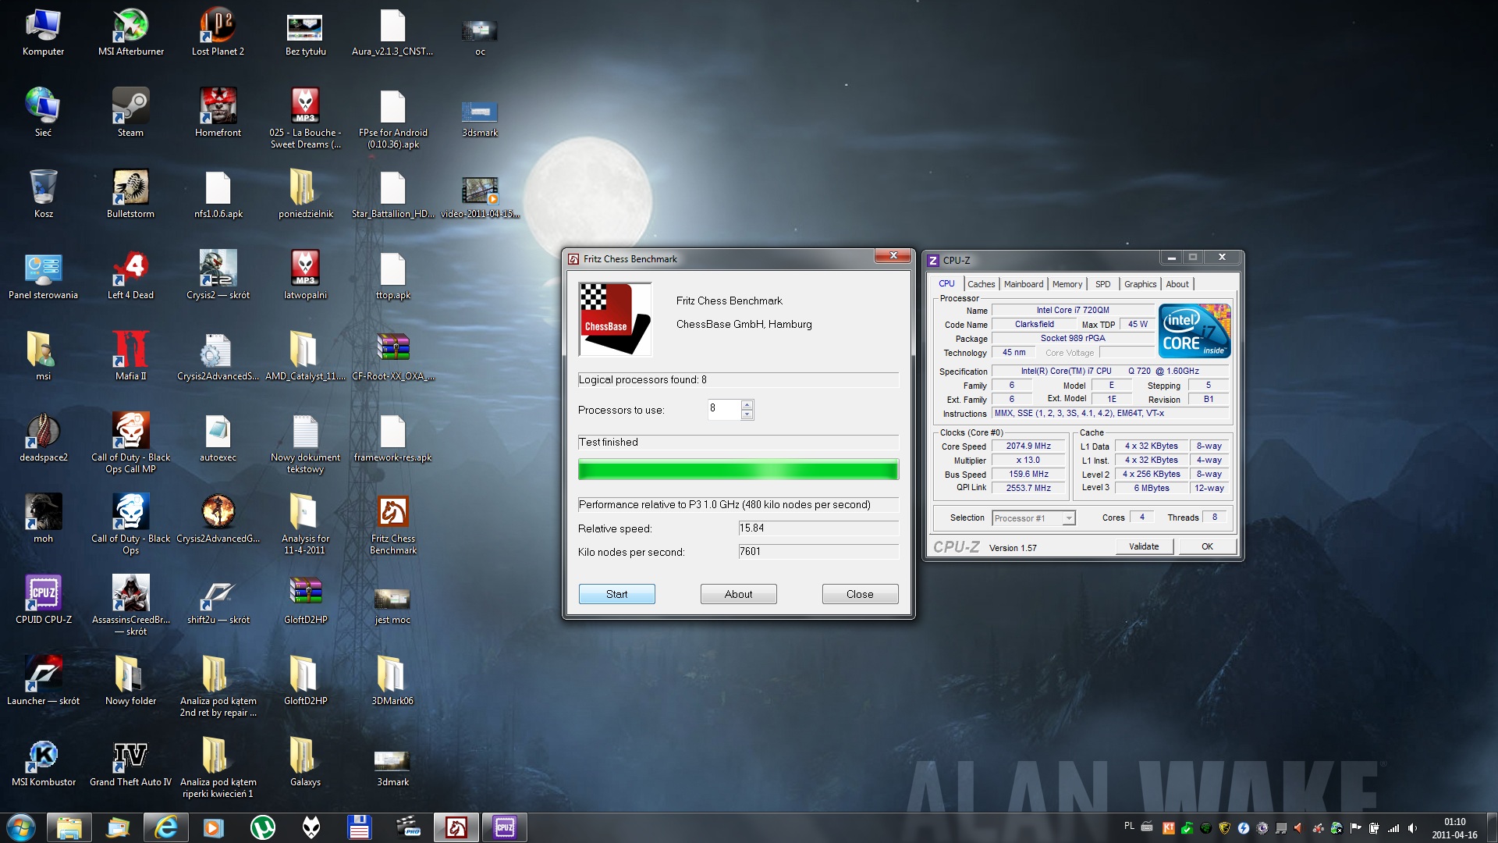Switch to the Graphics tab in CPU-Z
This screenshot has height=843, width=1498.
1140,284
